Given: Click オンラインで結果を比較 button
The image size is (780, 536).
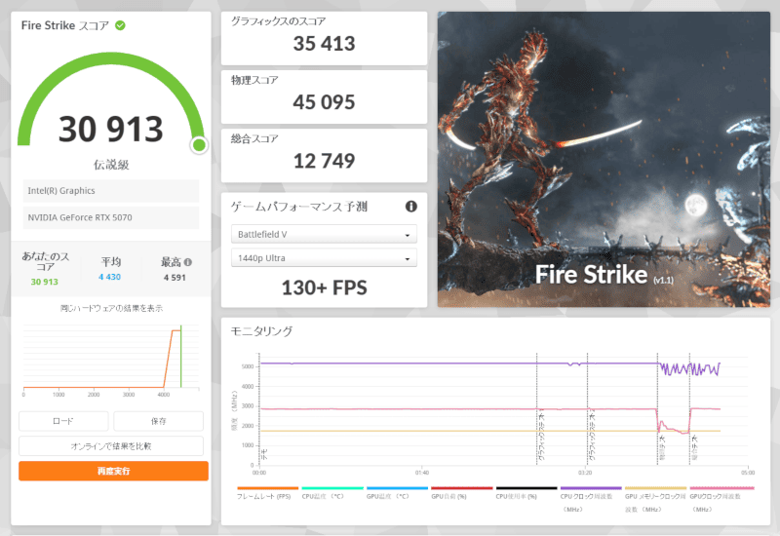Looking at the screenshot, I should pos(111,445).
